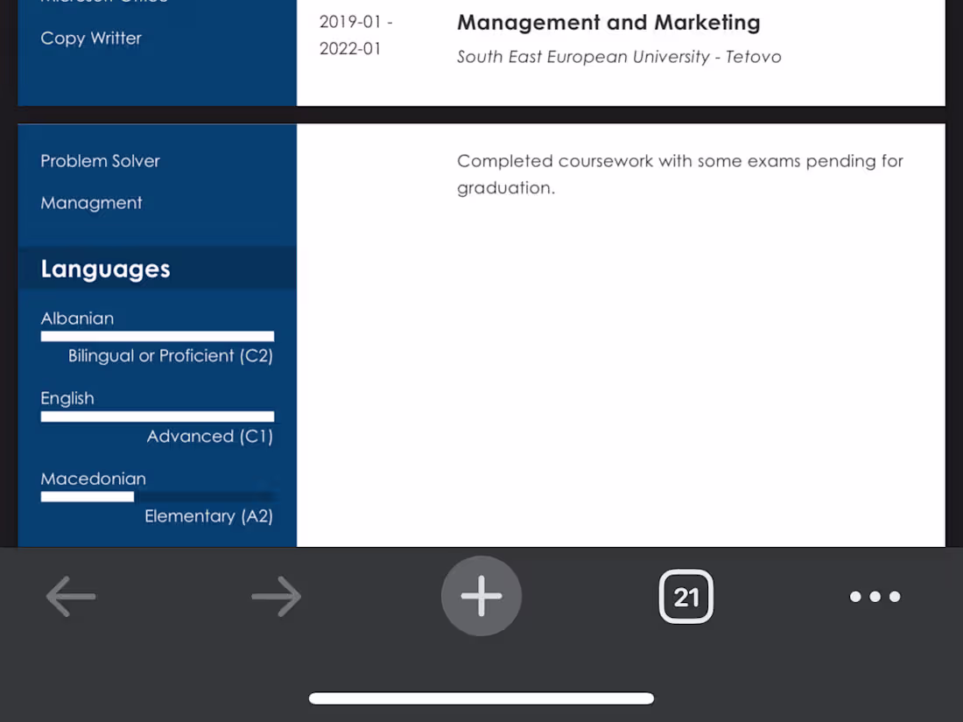
Task: Click the Management and Marketing title
Action: (608, 23)
